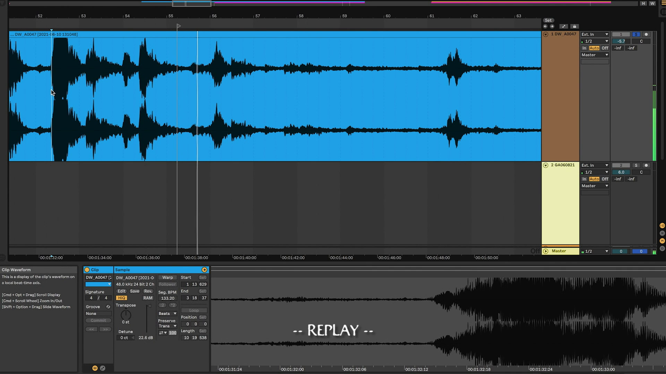Click the automation lock icon

pos(574,26)
